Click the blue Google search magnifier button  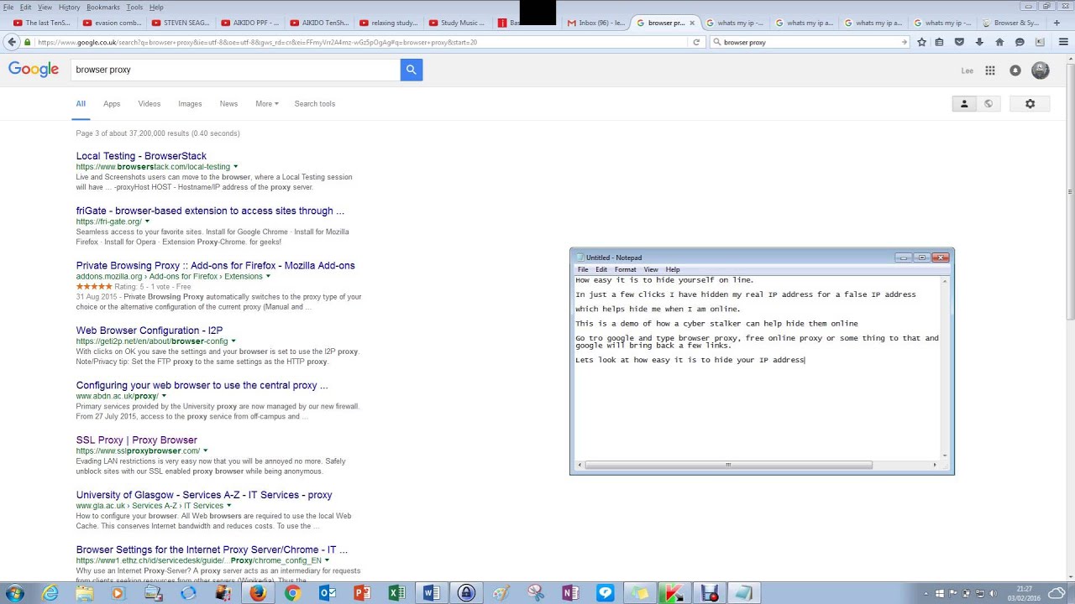[x=411, y=70]
